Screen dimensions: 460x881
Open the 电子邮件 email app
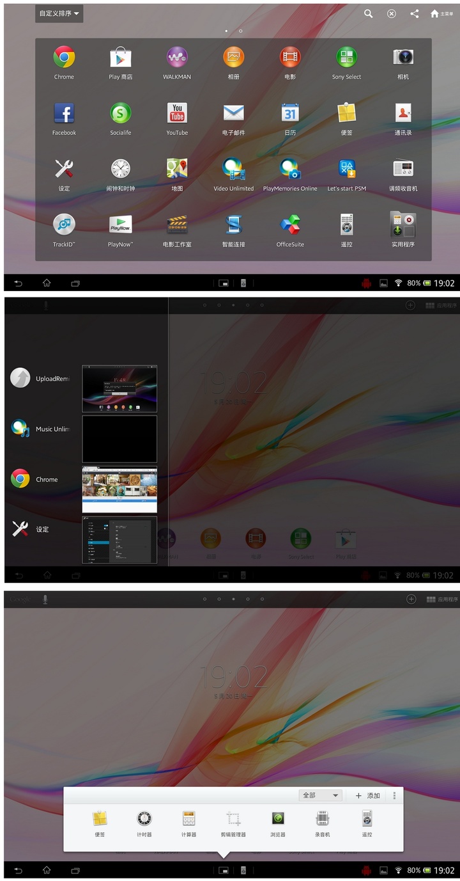click(x=233, y=118)
